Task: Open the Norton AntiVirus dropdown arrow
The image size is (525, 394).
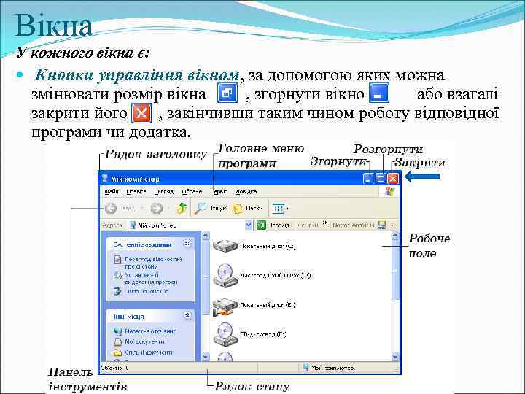Action: [392, 225]
